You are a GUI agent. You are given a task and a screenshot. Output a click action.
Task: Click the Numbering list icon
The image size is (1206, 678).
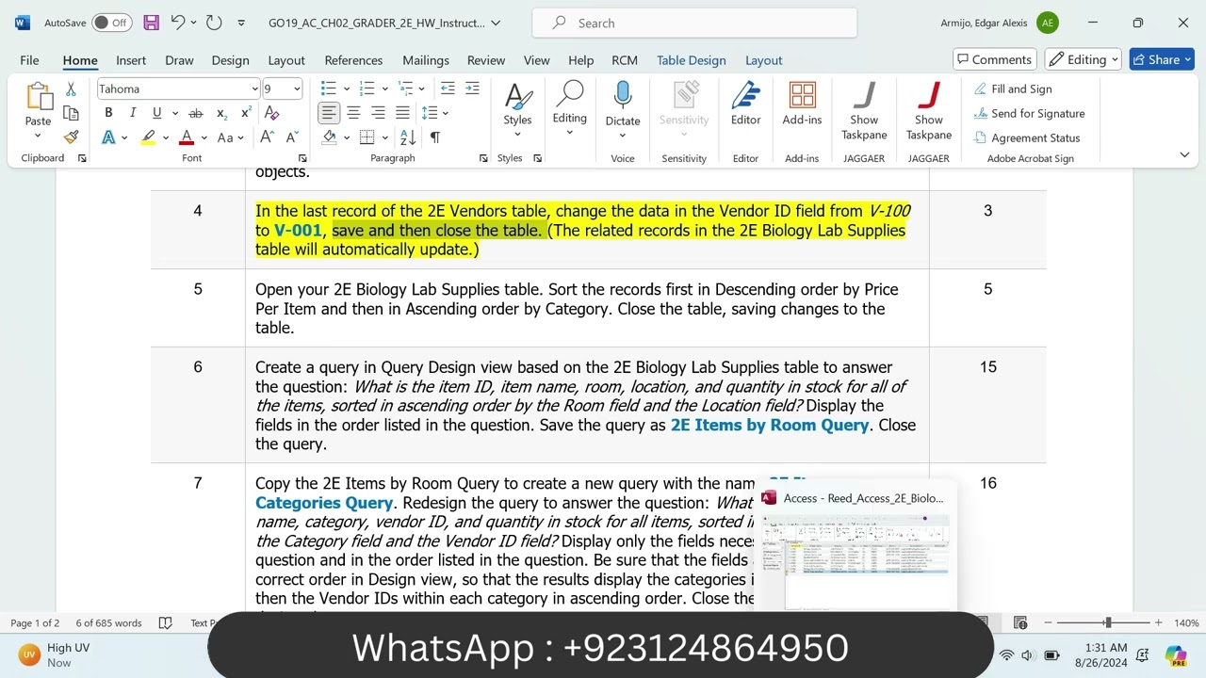point(367,89)
